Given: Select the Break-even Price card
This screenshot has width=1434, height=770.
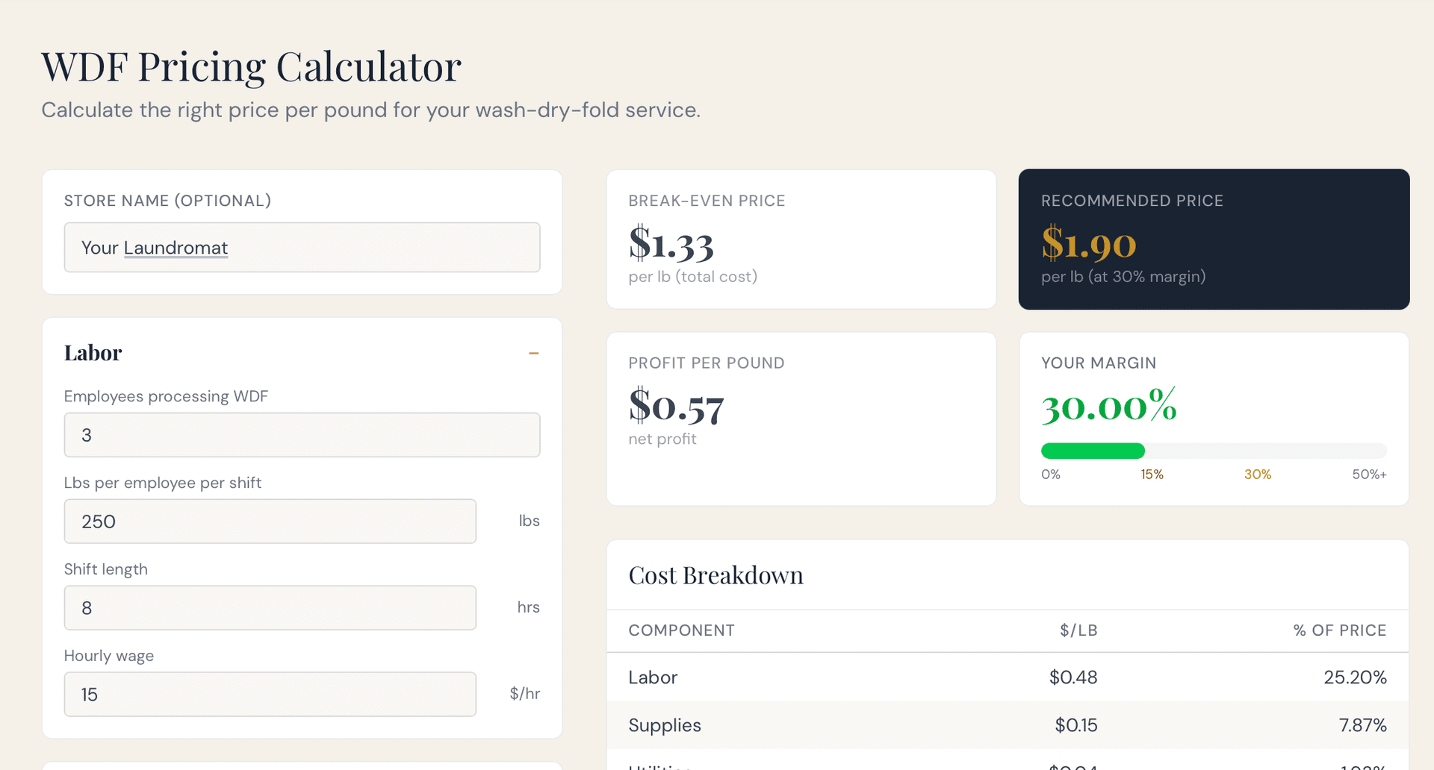Looking at the screenshot, I should coord(801,239).
